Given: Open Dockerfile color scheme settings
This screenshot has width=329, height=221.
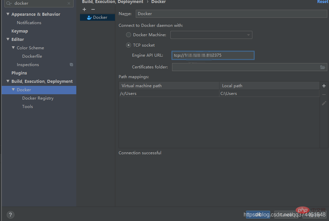Looking at the screenshot, I should pos(32,56).
